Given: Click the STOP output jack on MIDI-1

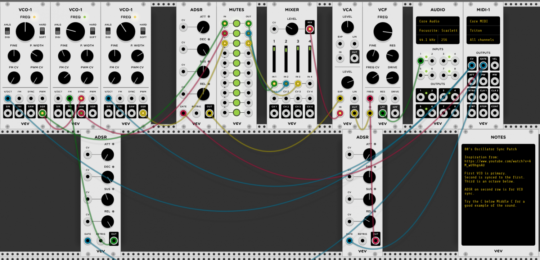Looking at the screenshot, I should pyautogui.click(x=483, y=113).
